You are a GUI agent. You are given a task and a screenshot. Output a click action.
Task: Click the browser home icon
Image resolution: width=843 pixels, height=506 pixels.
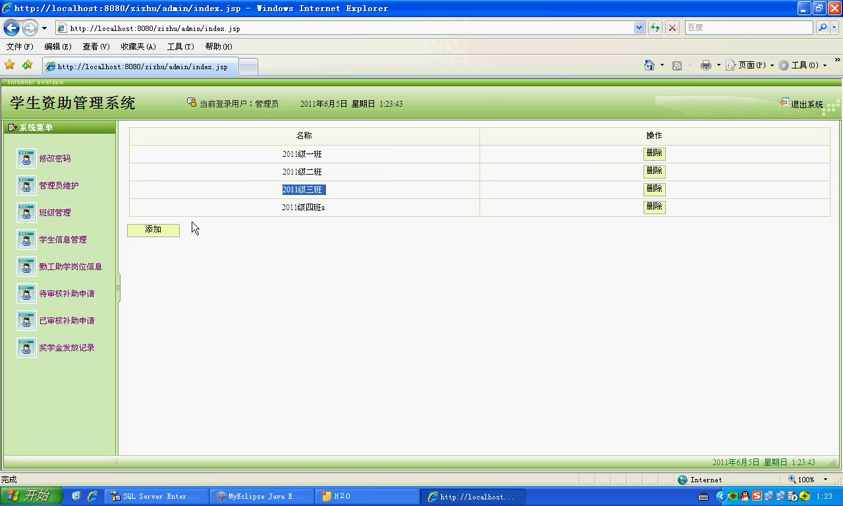click(649, 65)
